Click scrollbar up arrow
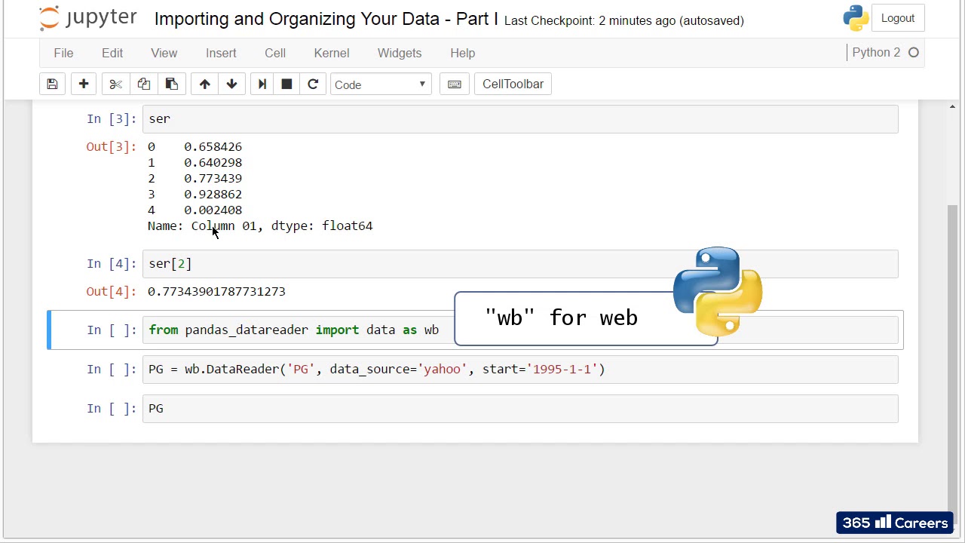This screenshot has width=965, height=543. [952, 107]
